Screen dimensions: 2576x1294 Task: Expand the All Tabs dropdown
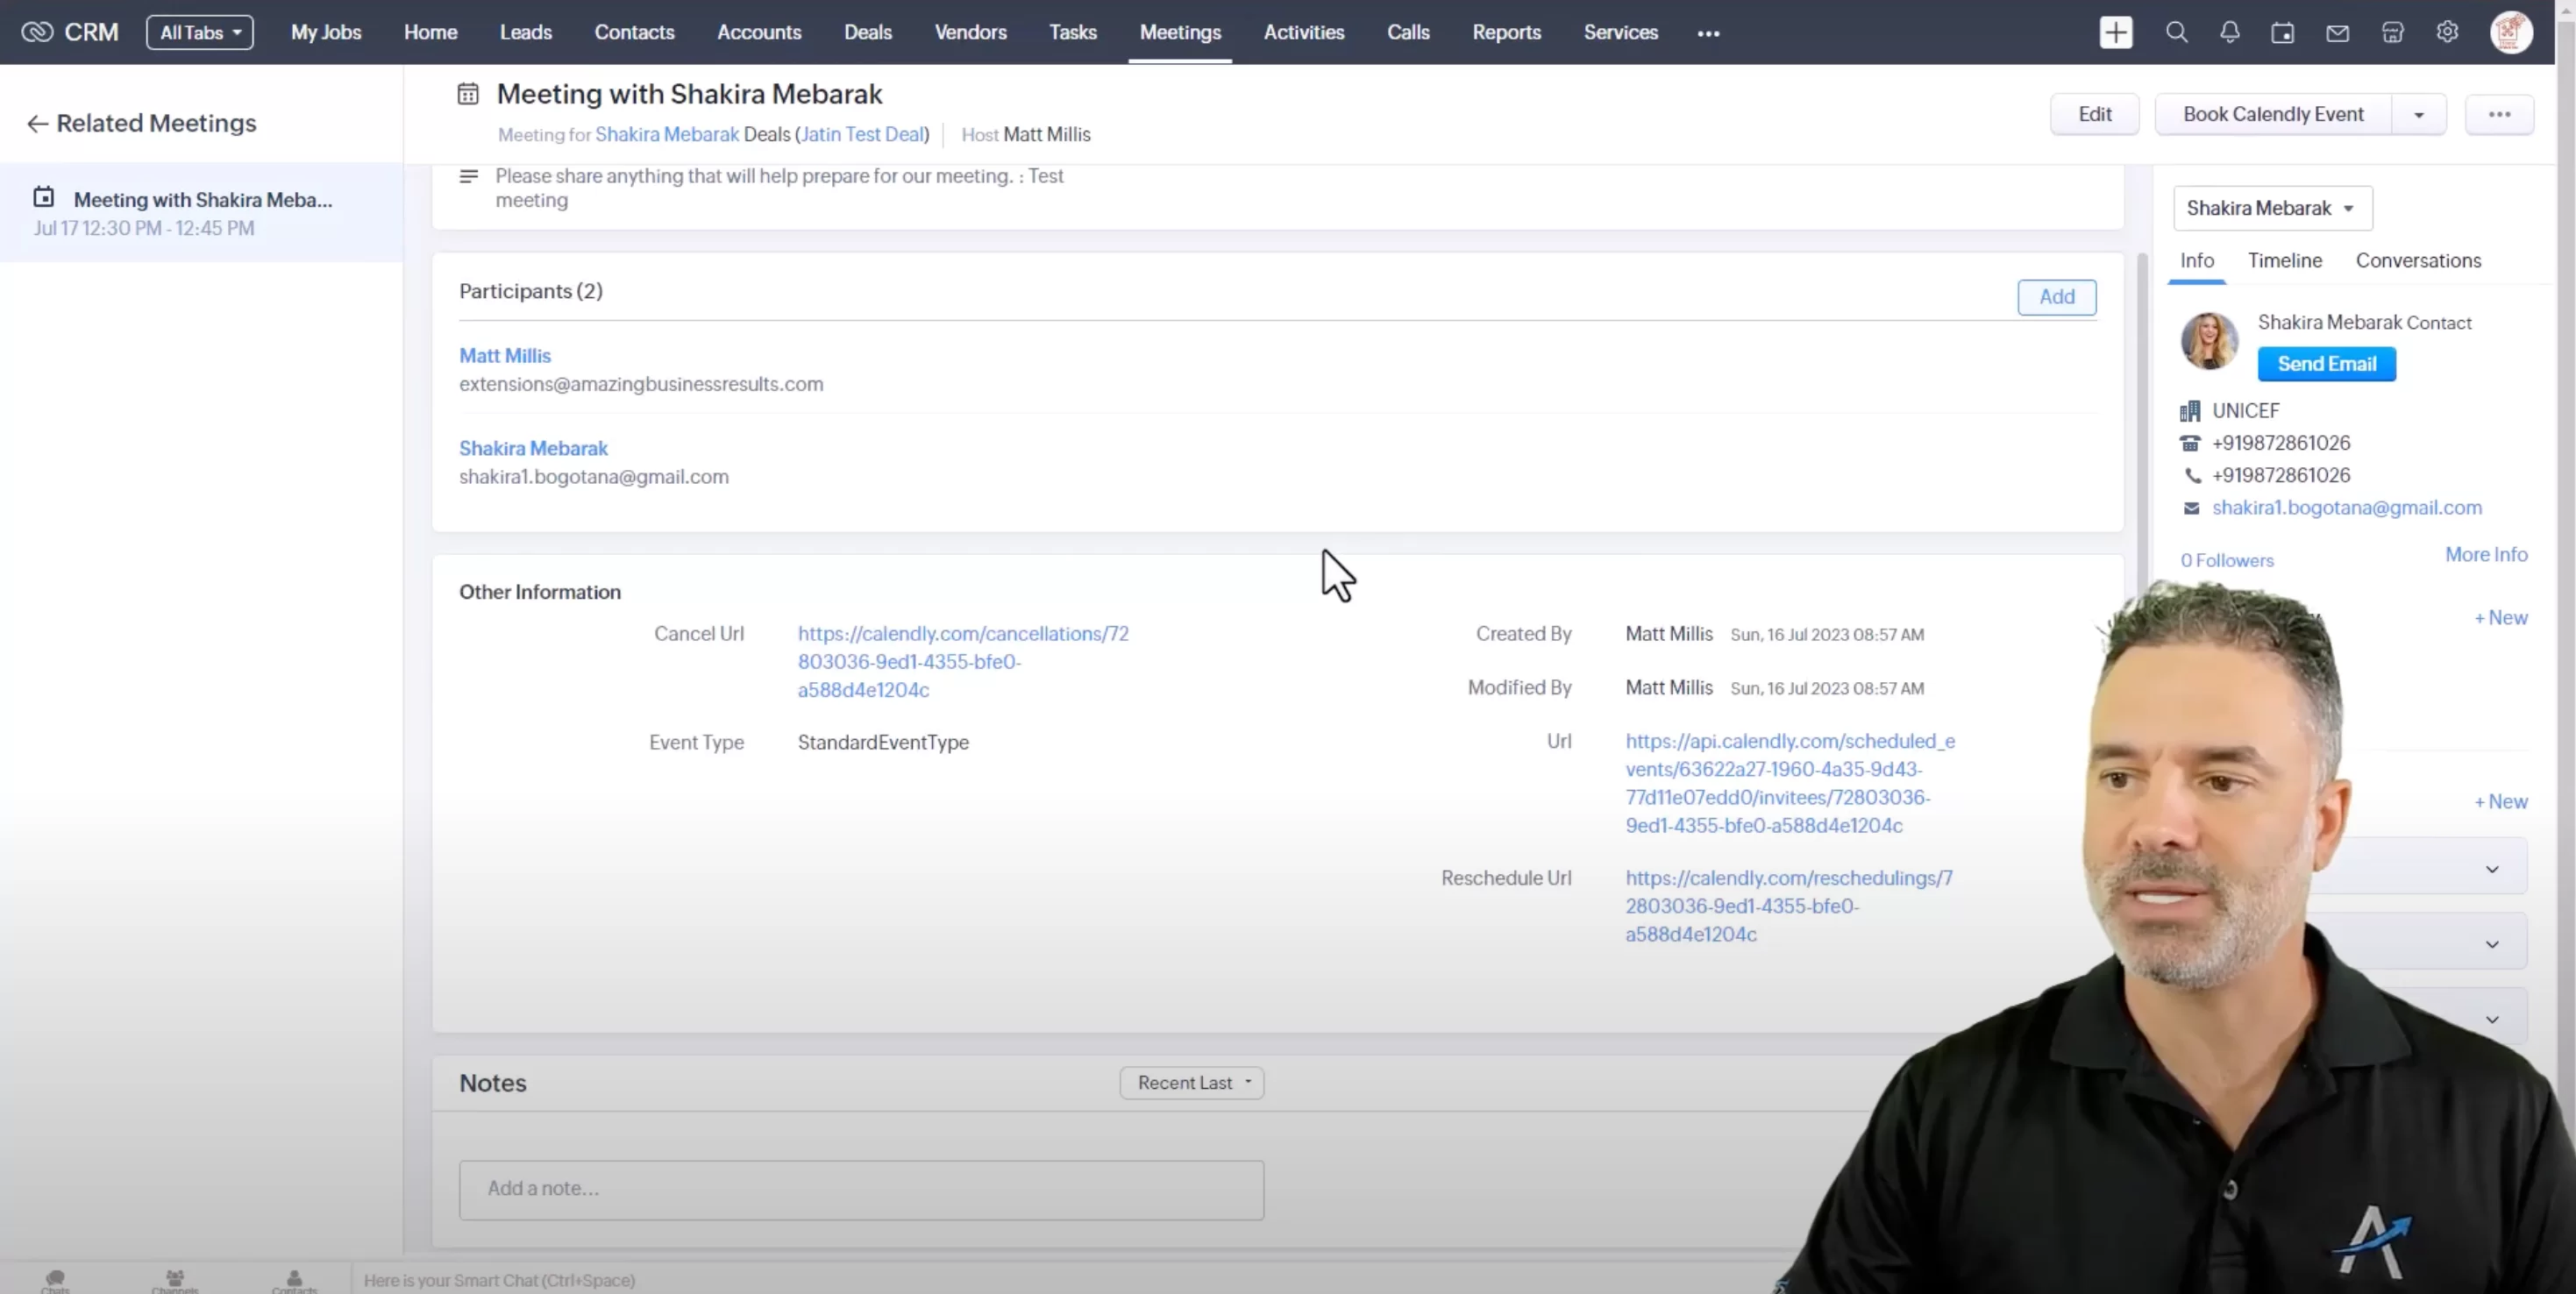(200, 32)
